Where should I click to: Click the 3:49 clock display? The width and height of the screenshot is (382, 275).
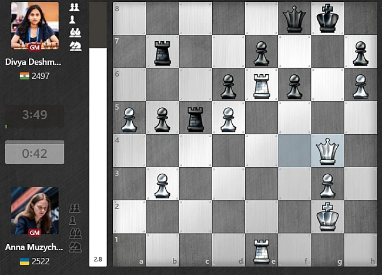(35, 115)
